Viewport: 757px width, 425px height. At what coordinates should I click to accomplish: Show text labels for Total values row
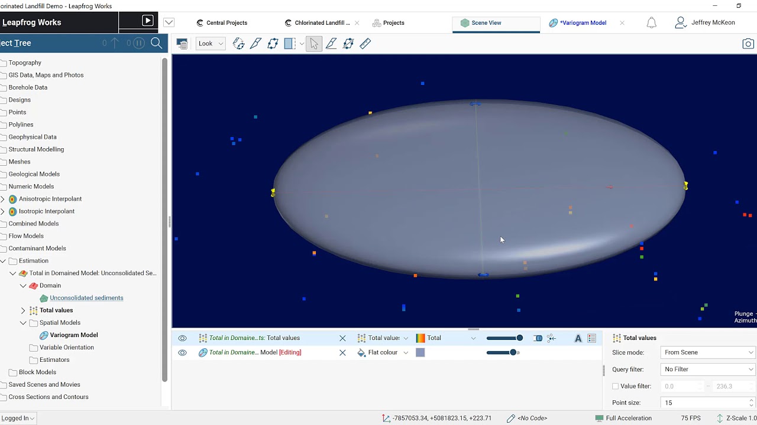coord(578,338)
